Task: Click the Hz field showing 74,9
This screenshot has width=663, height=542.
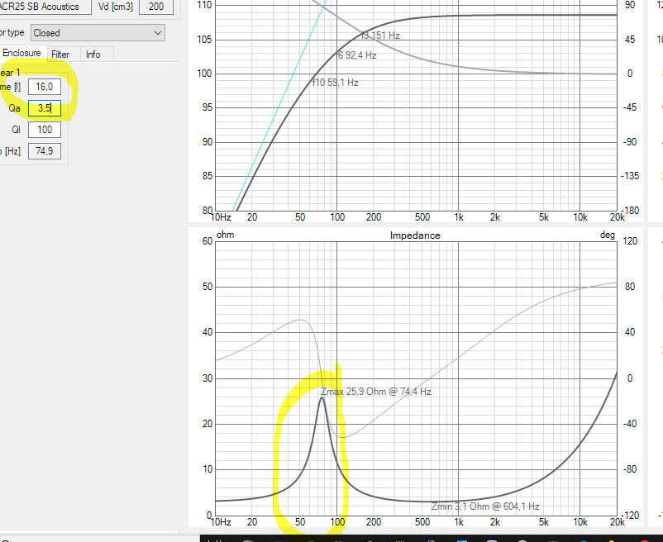Action: (x=45, y=151)
